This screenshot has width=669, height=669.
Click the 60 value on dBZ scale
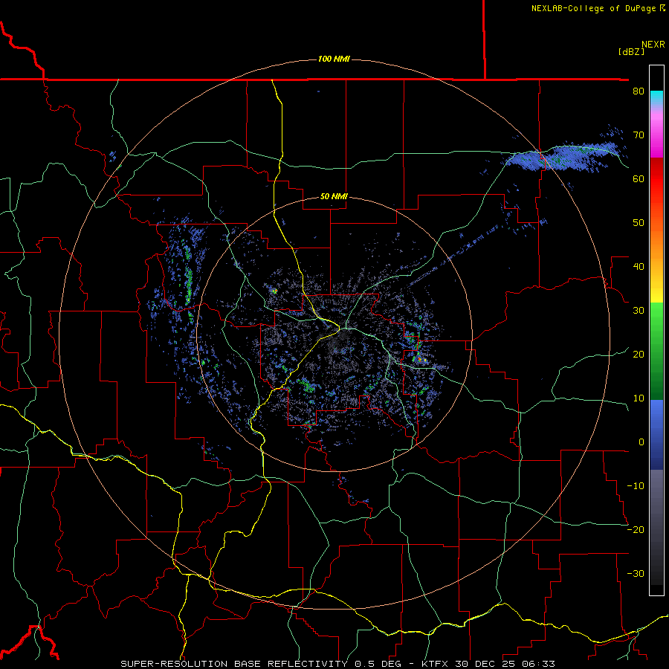[639, 178]
